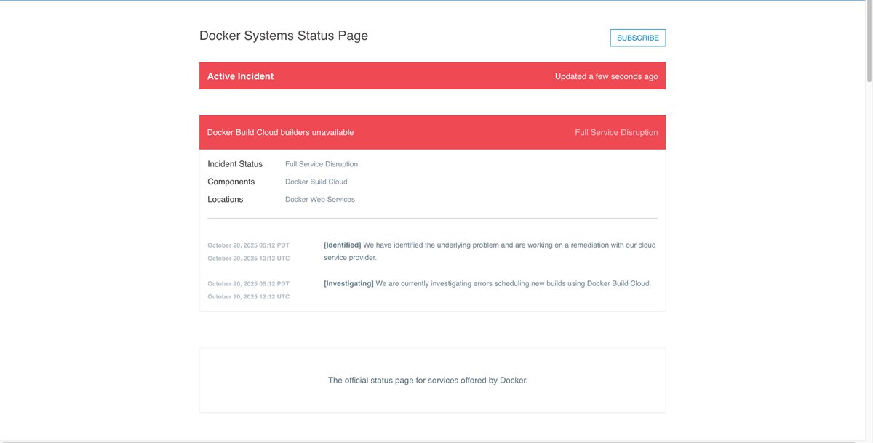Click the 'Docker Build Cloud' component value

click(316, 182)
